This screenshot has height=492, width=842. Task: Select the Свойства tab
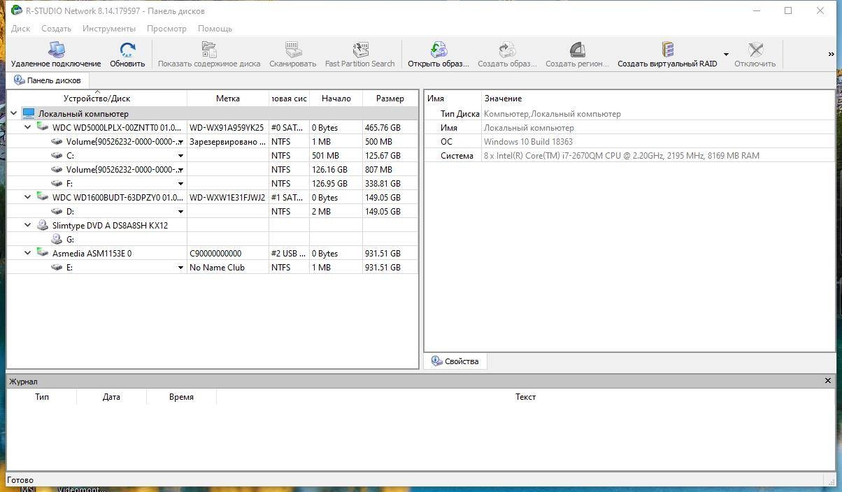[x=455, y=361]
